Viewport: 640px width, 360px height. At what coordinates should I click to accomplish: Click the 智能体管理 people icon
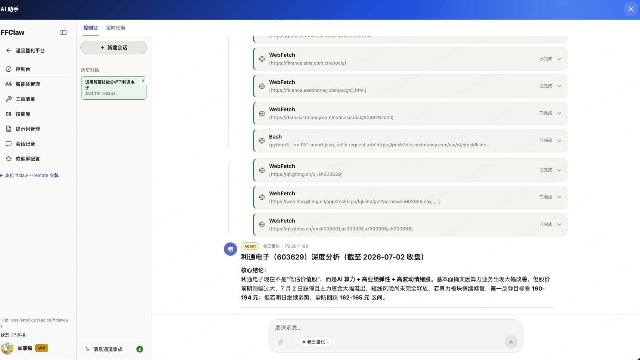[x=9, y=84]
